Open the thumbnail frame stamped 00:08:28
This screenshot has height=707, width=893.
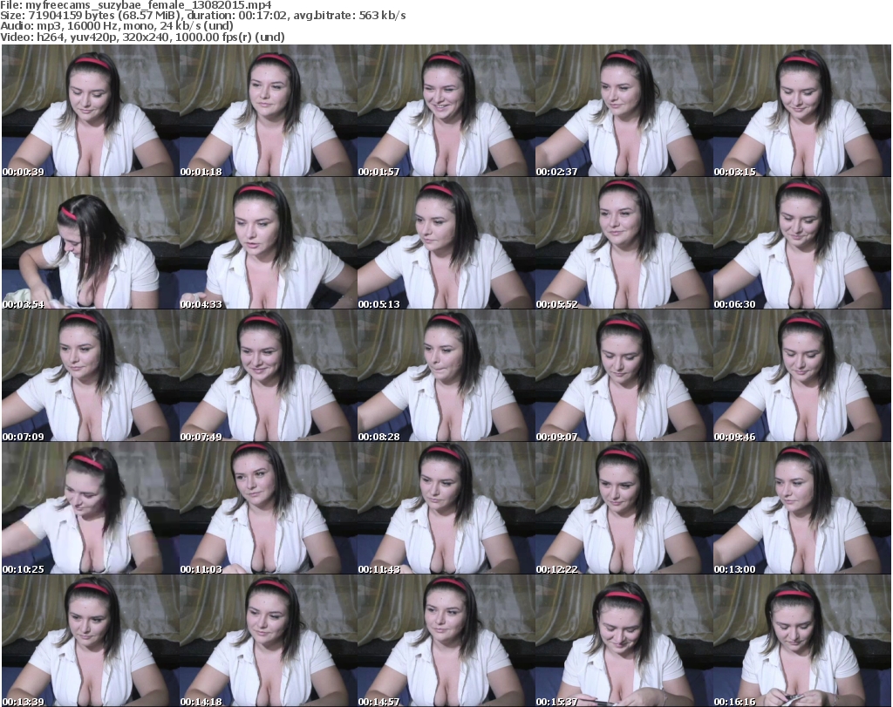point(446,376)
